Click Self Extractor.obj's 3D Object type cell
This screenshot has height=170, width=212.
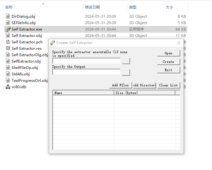138,36
